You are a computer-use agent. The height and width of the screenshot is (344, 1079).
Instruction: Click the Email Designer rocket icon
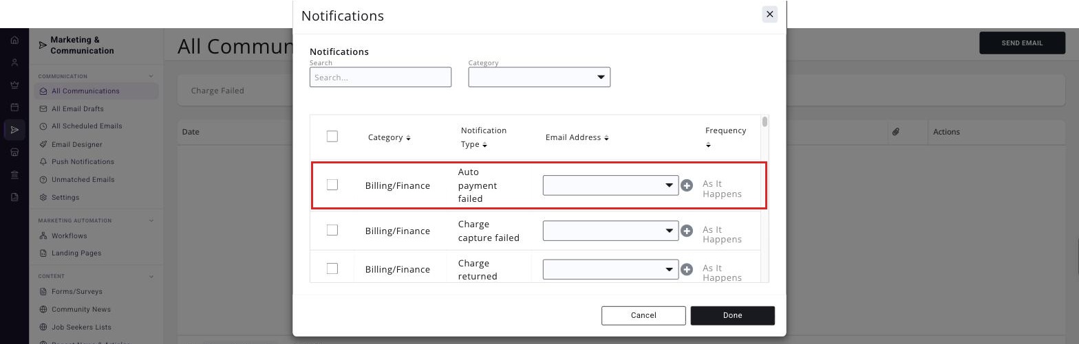pos(43,144)
